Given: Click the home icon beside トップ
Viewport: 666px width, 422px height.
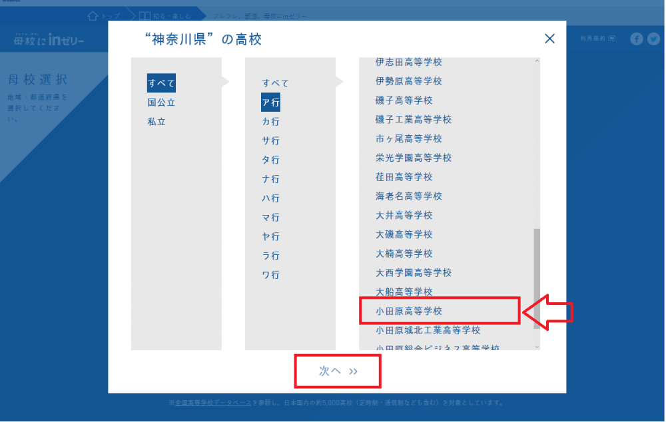Looking at the screenshot, I should (x=93, y=15).
